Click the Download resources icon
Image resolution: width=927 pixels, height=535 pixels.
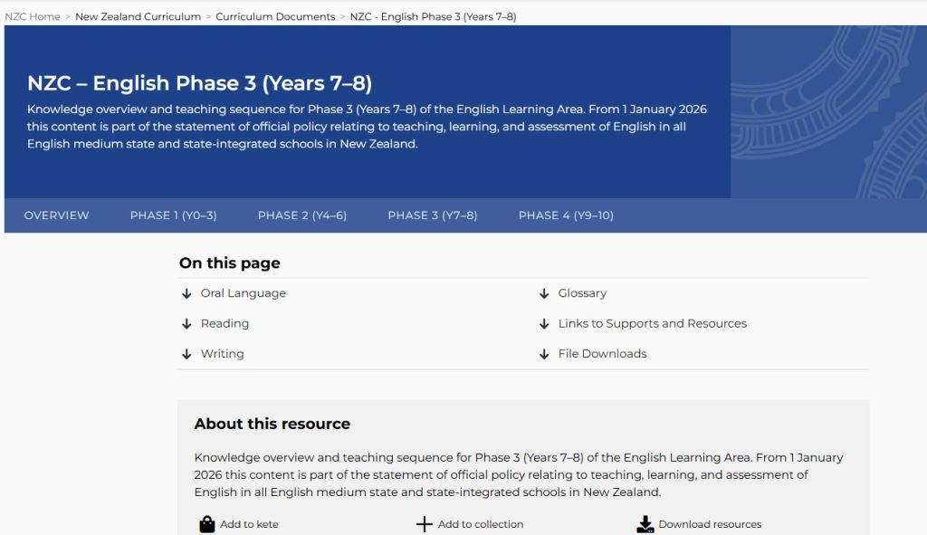click(x=645, y=524)
